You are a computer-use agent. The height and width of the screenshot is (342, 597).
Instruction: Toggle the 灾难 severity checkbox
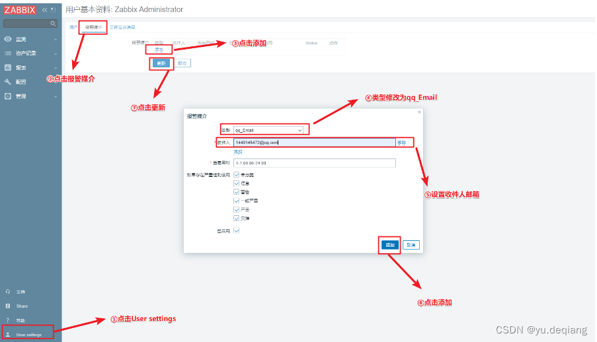pyautogui.click(x=237, y=219)
